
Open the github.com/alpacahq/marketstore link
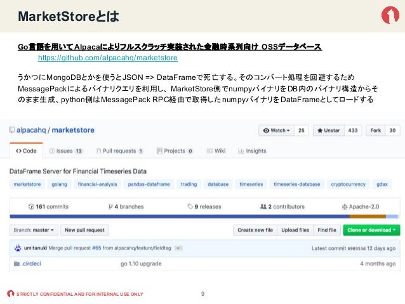point(108,58)
